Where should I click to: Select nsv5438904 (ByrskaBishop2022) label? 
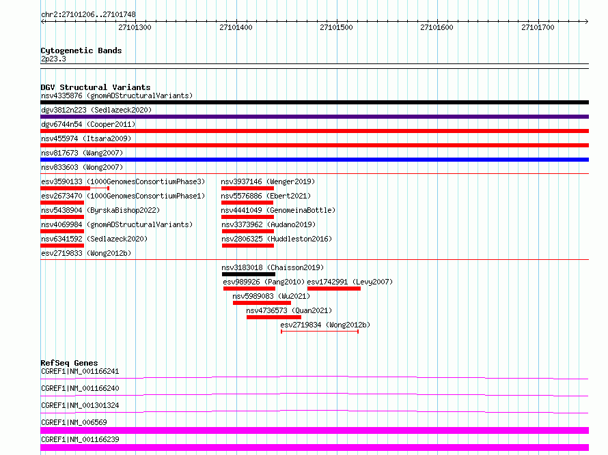[x=100, y=210]
